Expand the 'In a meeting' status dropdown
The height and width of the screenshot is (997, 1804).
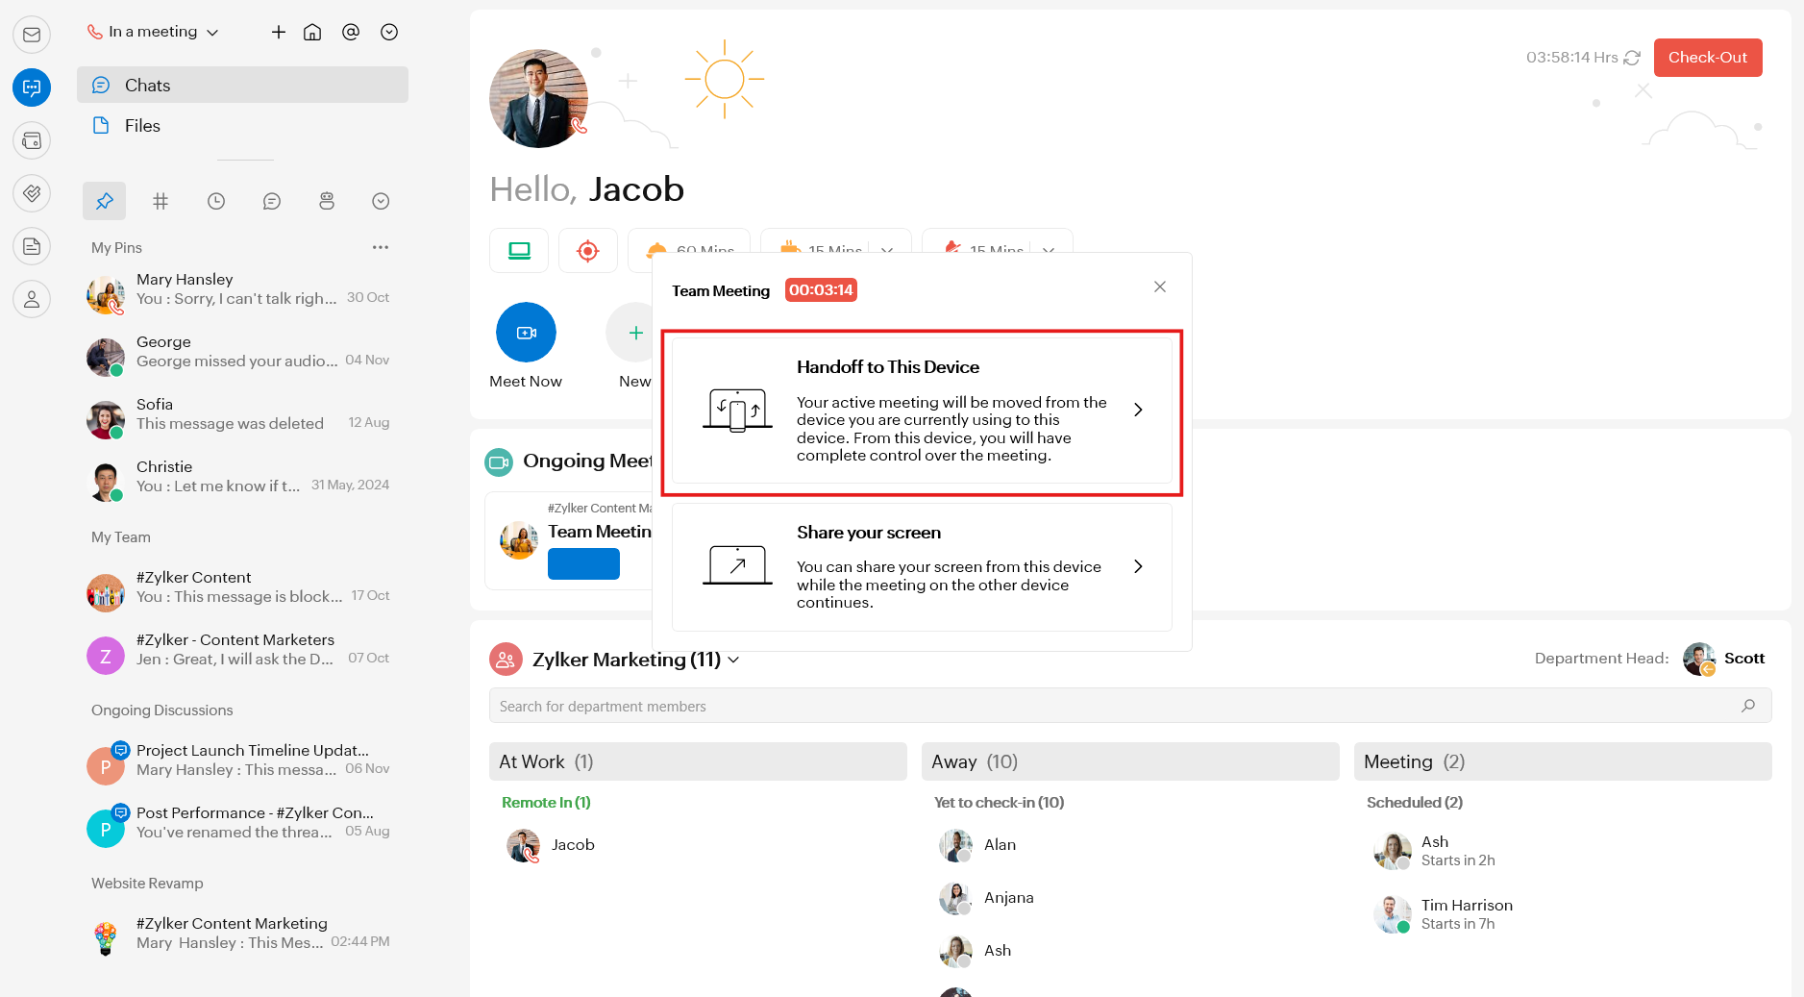(154, 32)
